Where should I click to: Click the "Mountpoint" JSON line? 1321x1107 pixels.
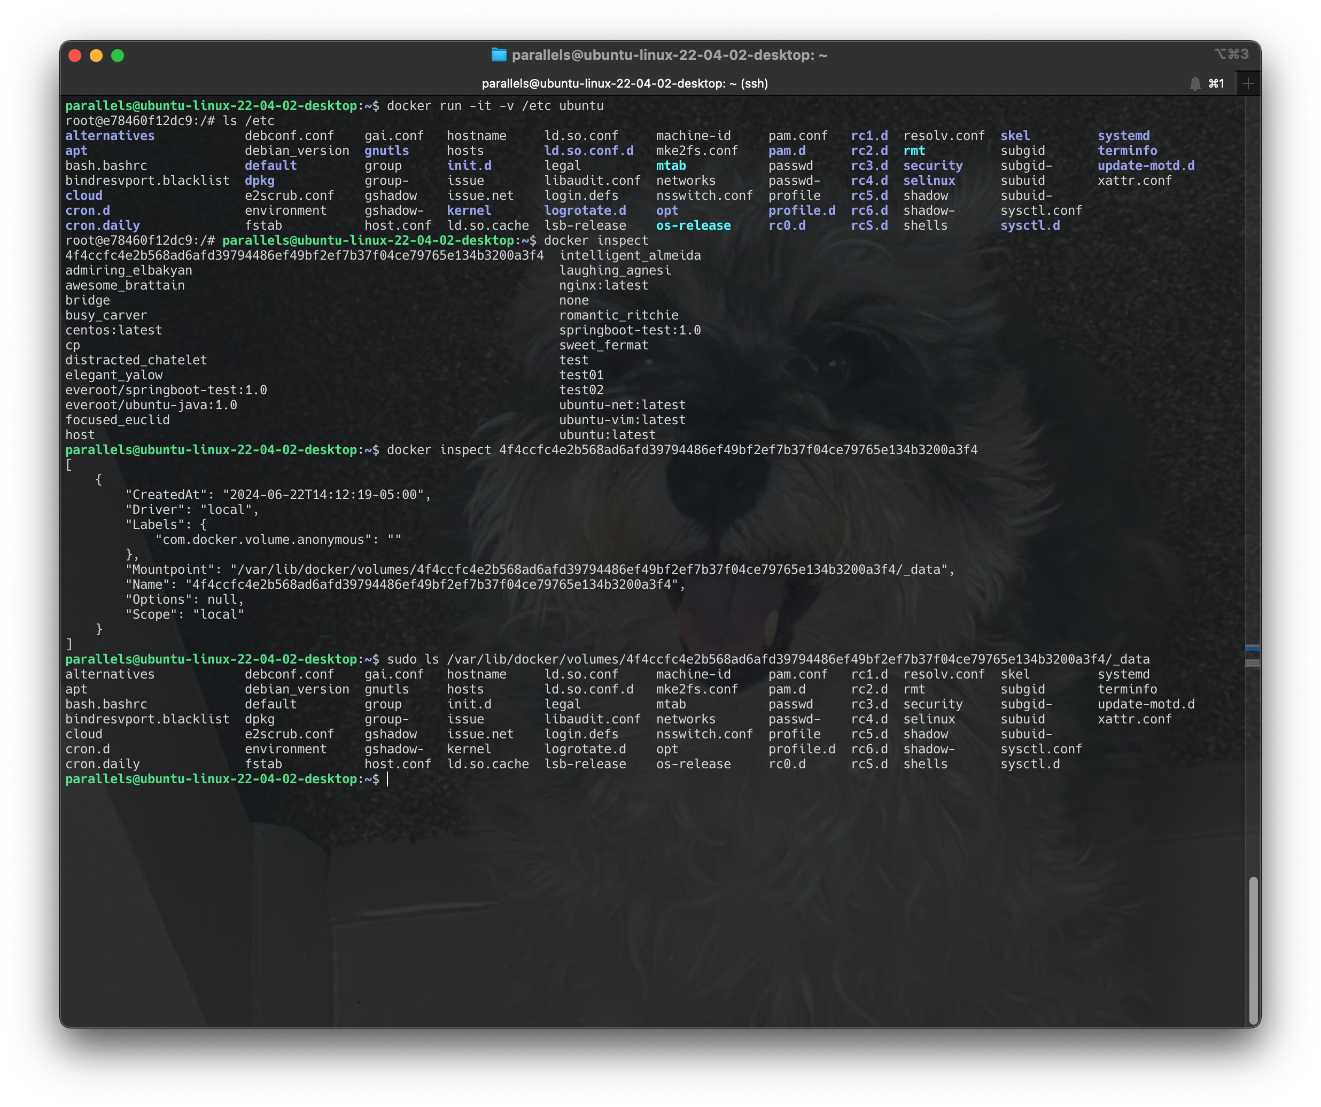[540, 570]
